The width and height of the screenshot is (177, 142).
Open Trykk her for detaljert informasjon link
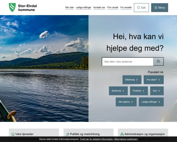pyautogui.click(x=96, y=139)
